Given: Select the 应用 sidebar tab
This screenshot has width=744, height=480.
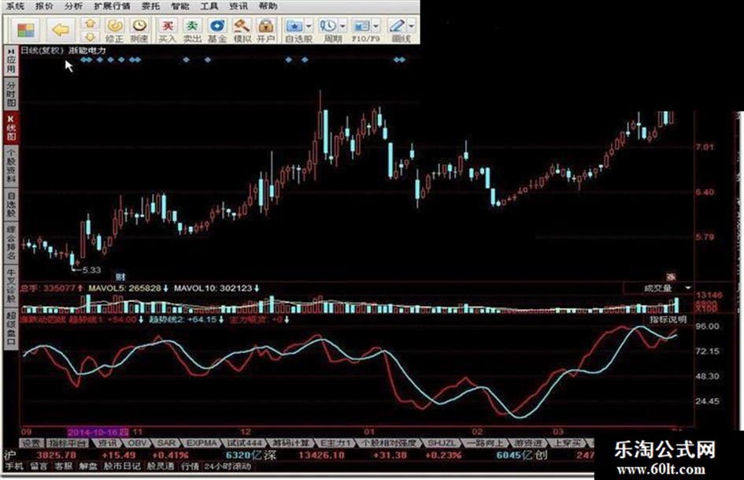Looking at the screenshot, I should coord(11,61).
